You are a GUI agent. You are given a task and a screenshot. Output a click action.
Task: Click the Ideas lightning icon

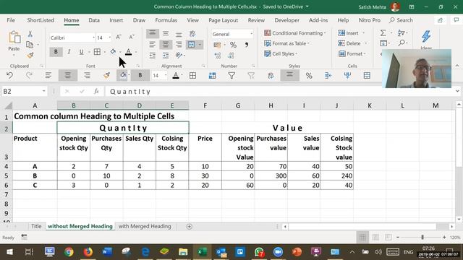click(426, 37)
